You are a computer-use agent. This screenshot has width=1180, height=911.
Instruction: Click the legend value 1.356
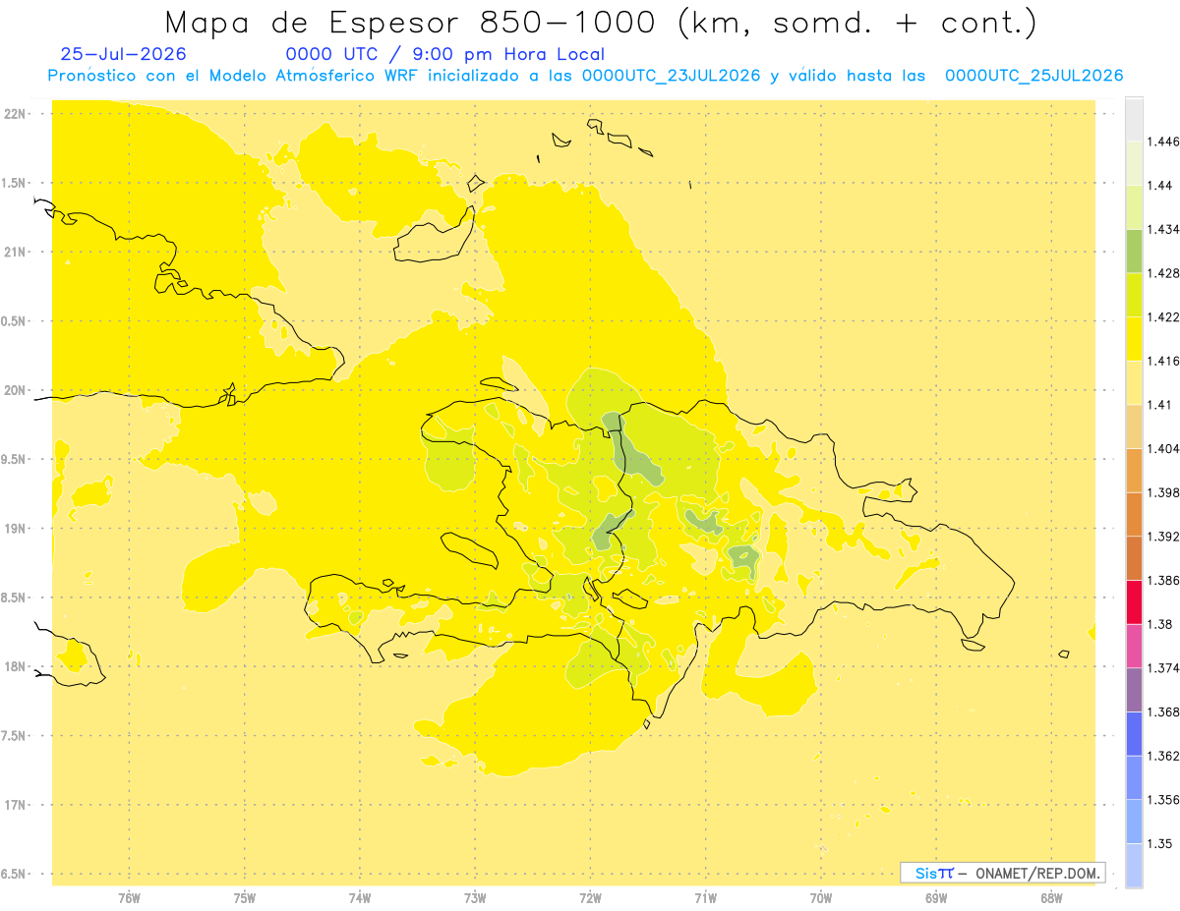point(1162,799)
